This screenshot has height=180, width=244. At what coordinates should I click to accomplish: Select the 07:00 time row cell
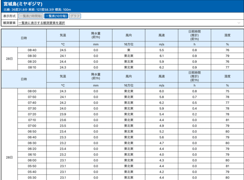point(32,125)
